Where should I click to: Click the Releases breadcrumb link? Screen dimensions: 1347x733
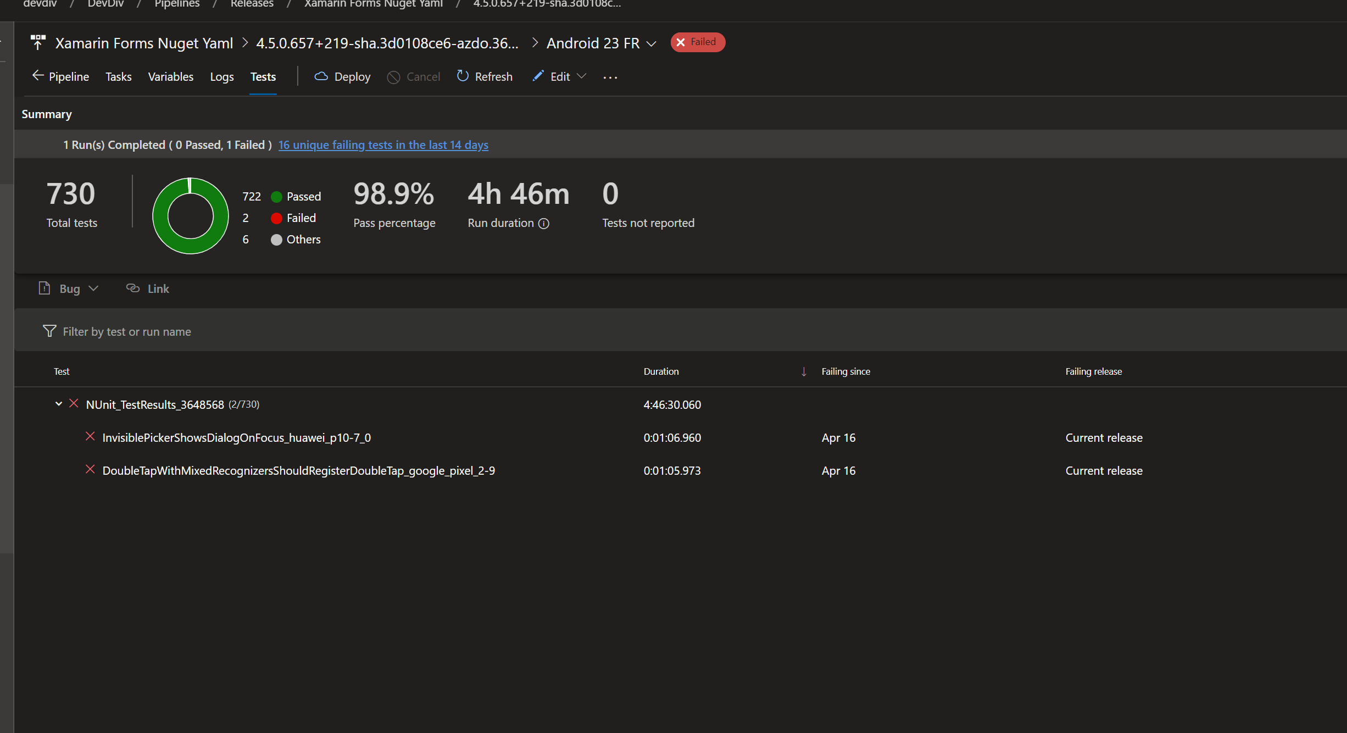[x=252, y=4]
